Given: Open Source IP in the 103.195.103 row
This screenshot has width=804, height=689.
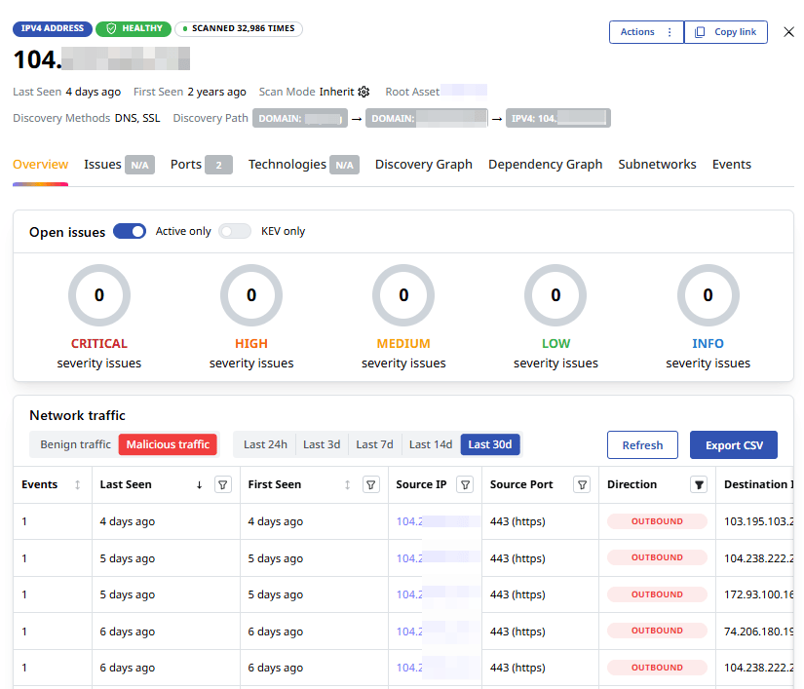Looking at the screenshot, I should click(x=439, y=521).
